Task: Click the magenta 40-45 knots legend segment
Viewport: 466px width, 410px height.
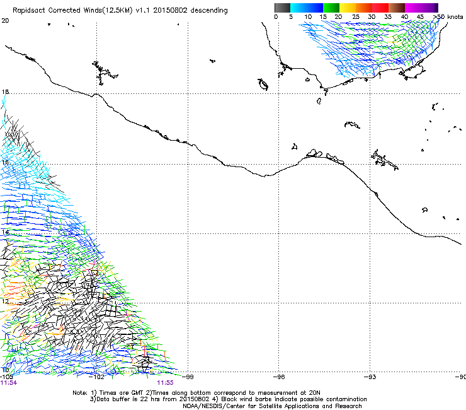Action: [413, 8]
